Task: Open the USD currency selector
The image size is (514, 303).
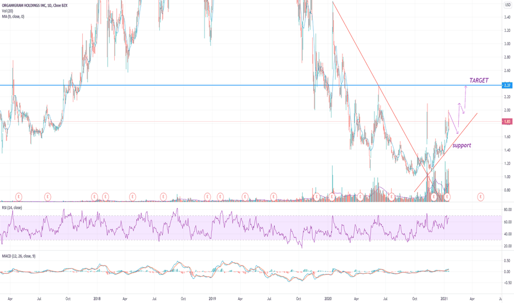Action: pos(508,6)
